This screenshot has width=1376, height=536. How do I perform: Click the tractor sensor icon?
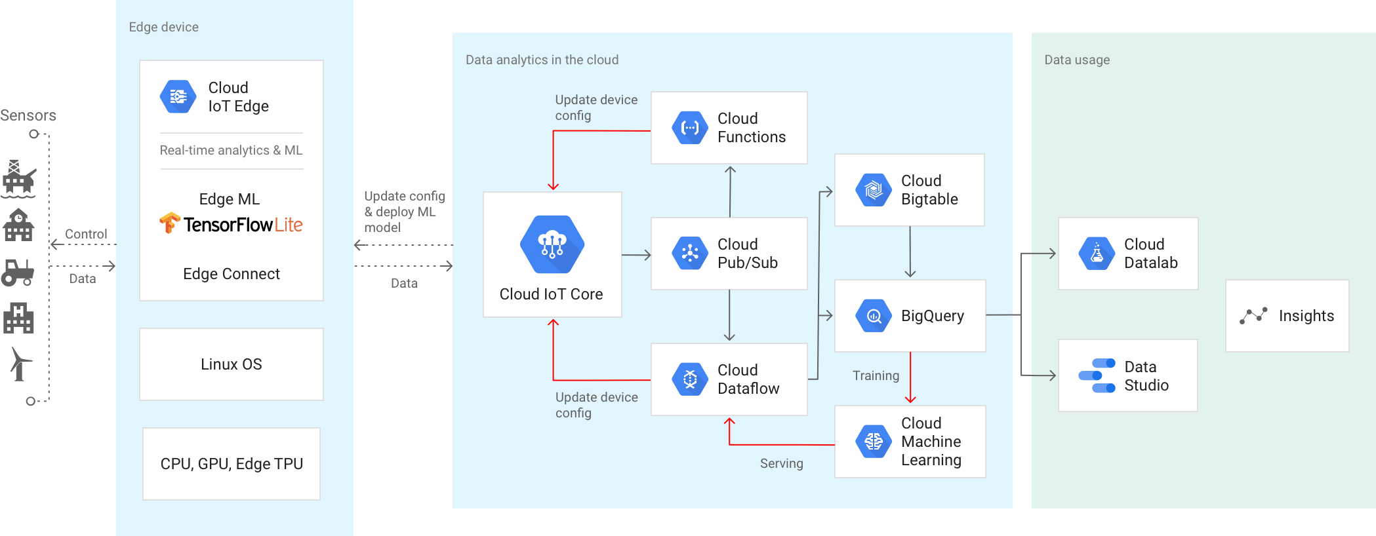(x=18, y=273)
